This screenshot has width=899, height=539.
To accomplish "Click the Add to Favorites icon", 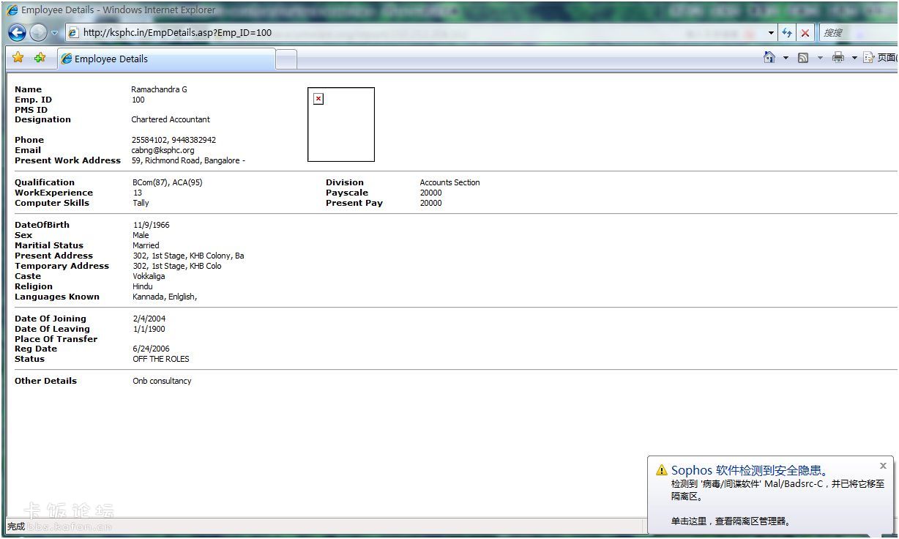I will pos(40,58).
